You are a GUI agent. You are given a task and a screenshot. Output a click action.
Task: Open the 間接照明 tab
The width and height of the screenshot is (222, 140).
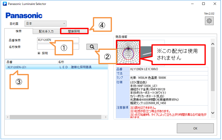pyautogui.click(x=74, y=31)
